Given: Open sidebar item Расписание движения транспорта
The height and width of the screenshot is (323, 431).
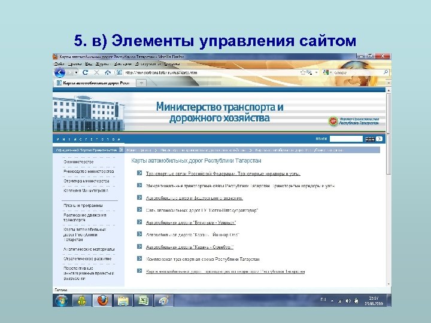Looking at the screenshot, I should click(84, 217).
